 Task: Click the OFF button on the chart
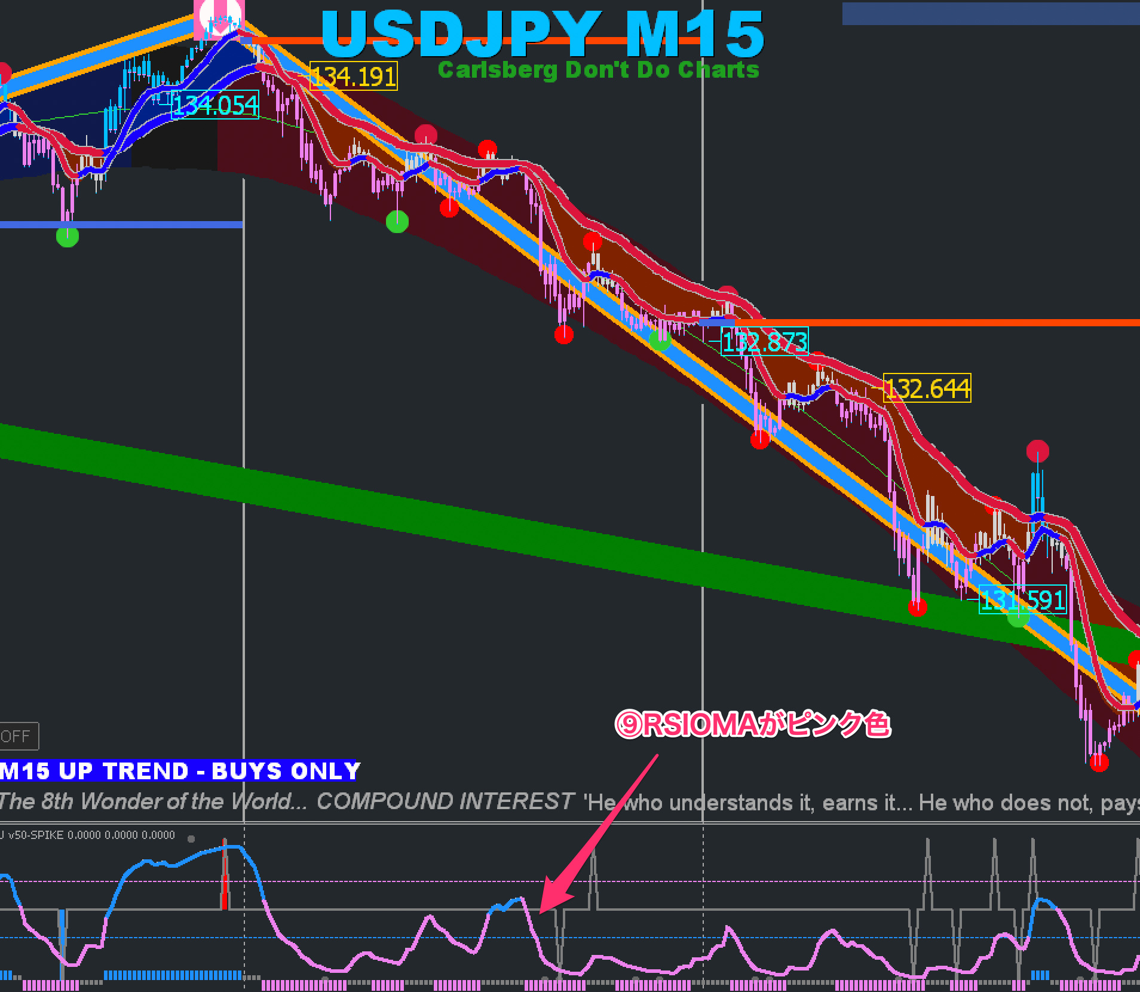click(x=19, y=736)
